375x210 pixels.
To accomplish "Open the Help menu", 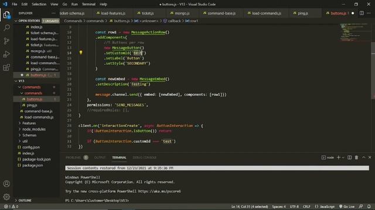I will click(x=103, y=4).
